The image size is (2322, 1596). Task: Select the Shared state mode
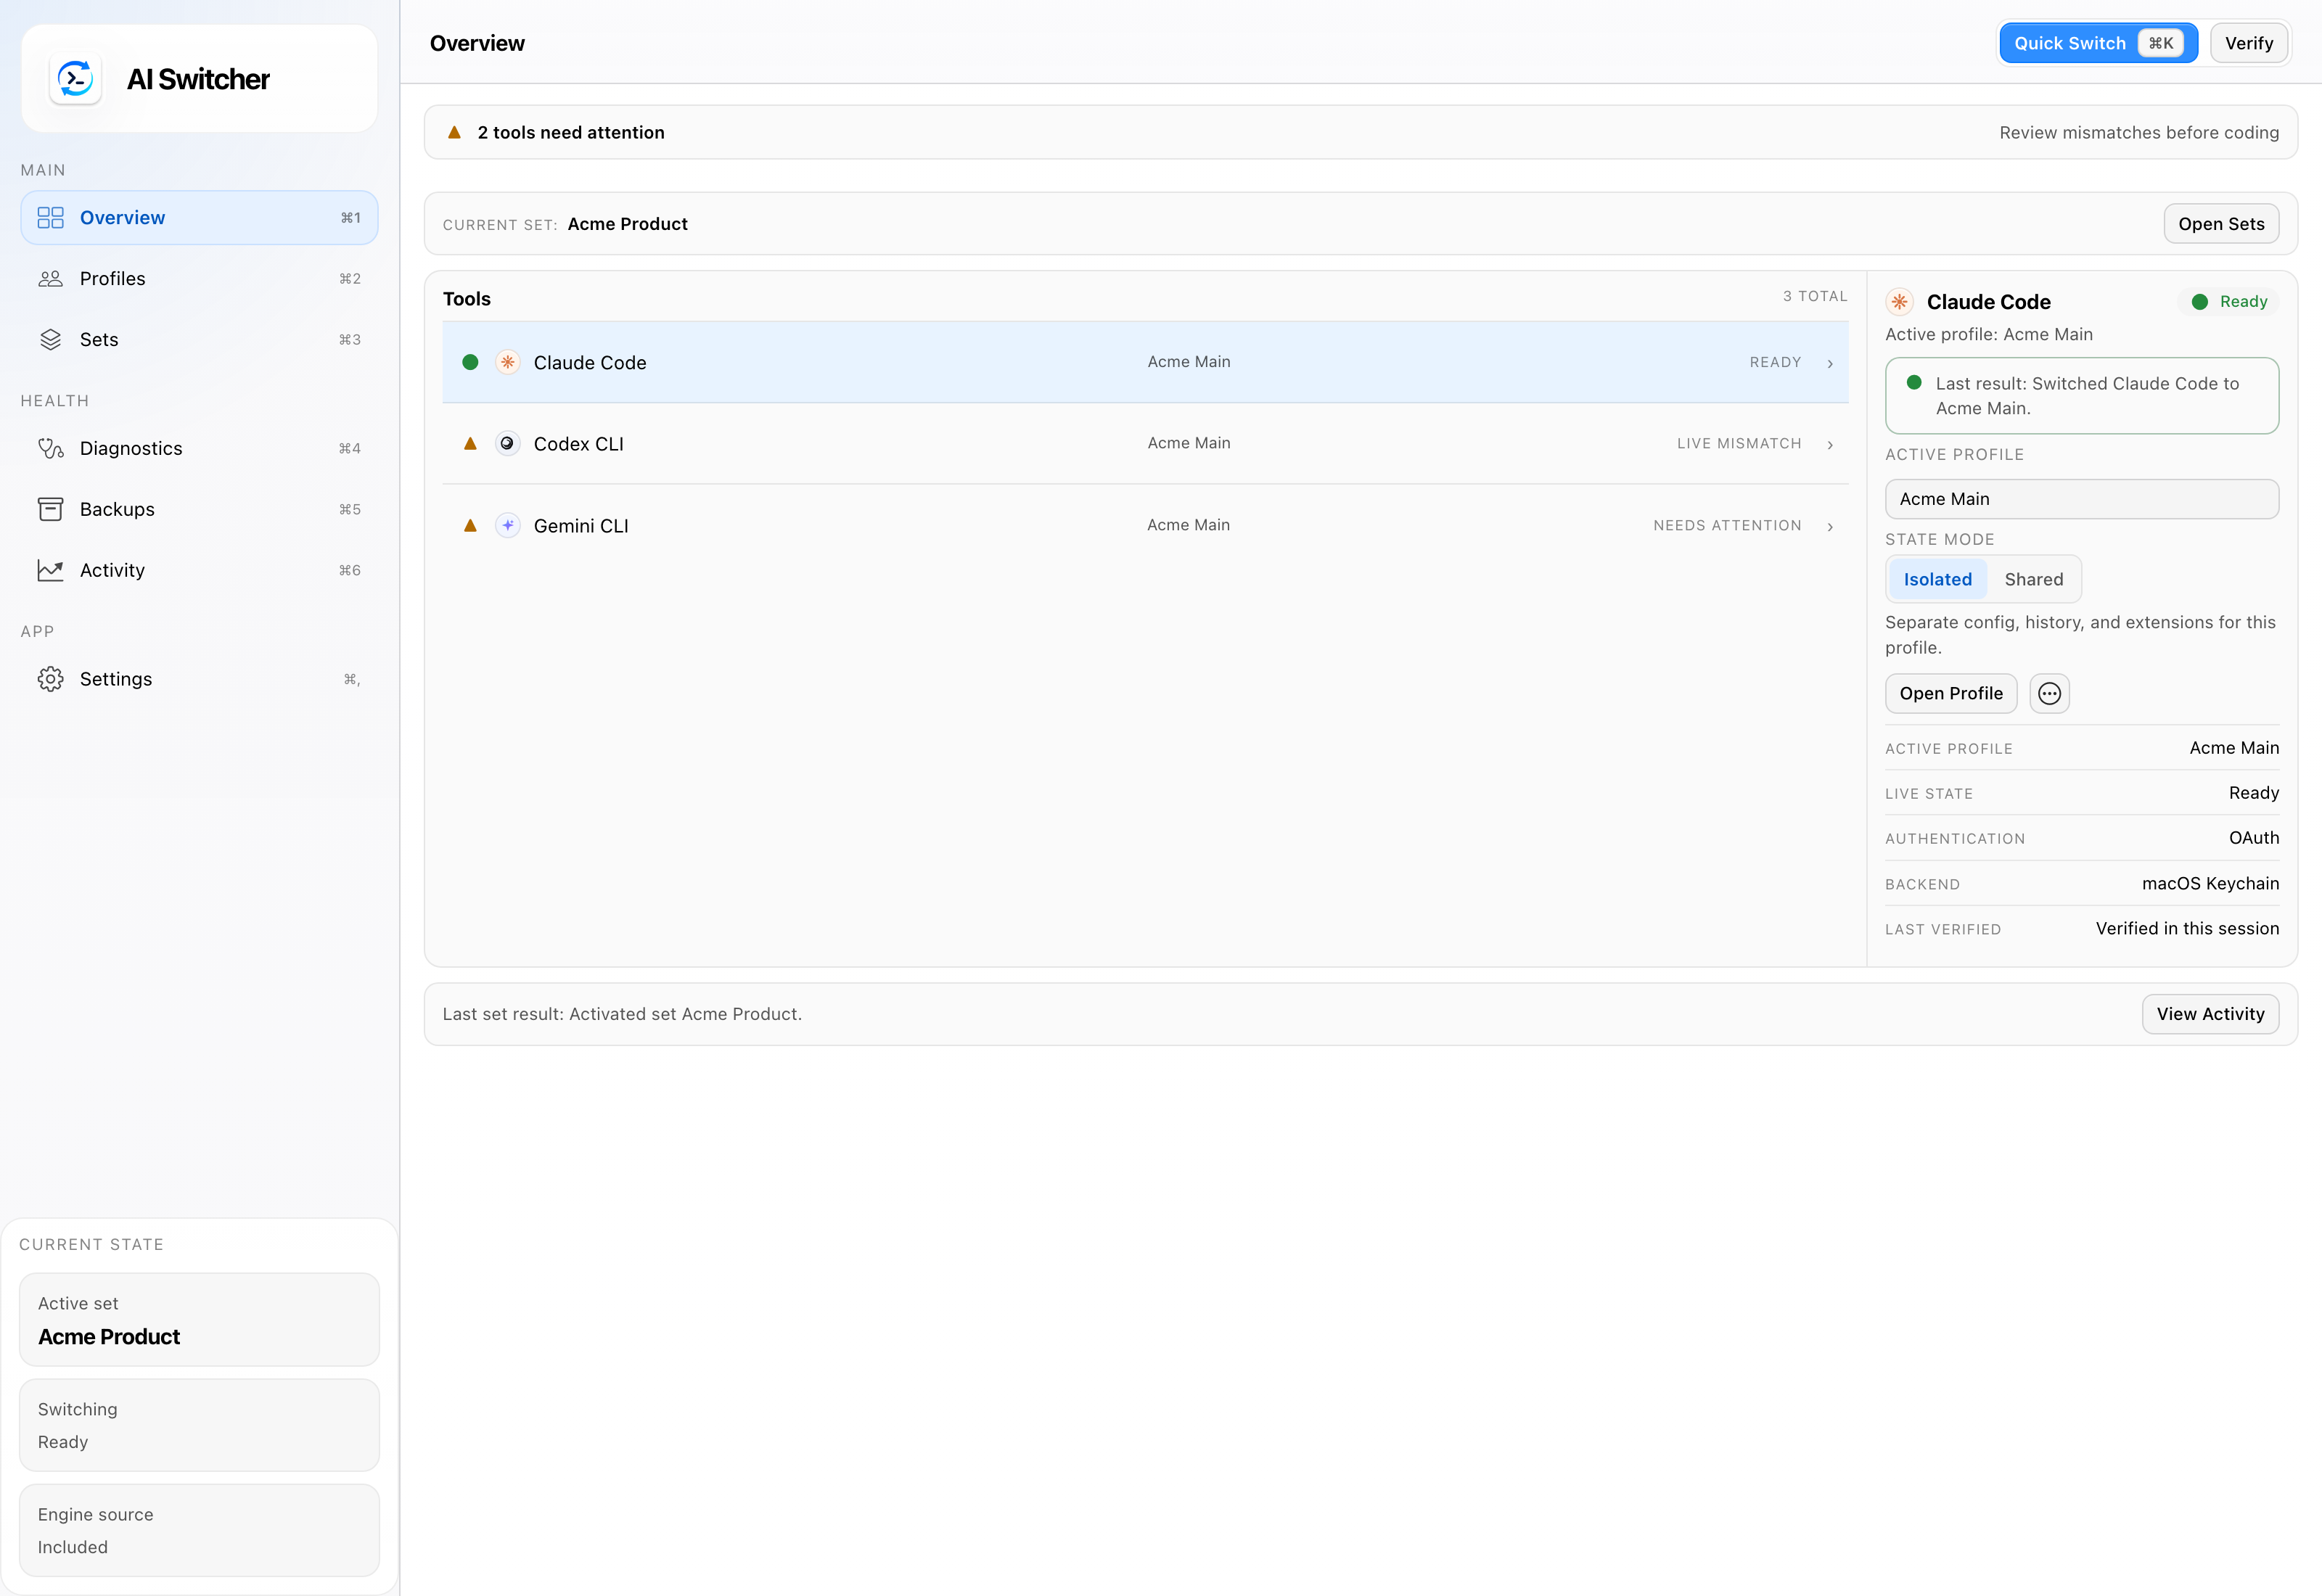click(x=2033, y=579)
